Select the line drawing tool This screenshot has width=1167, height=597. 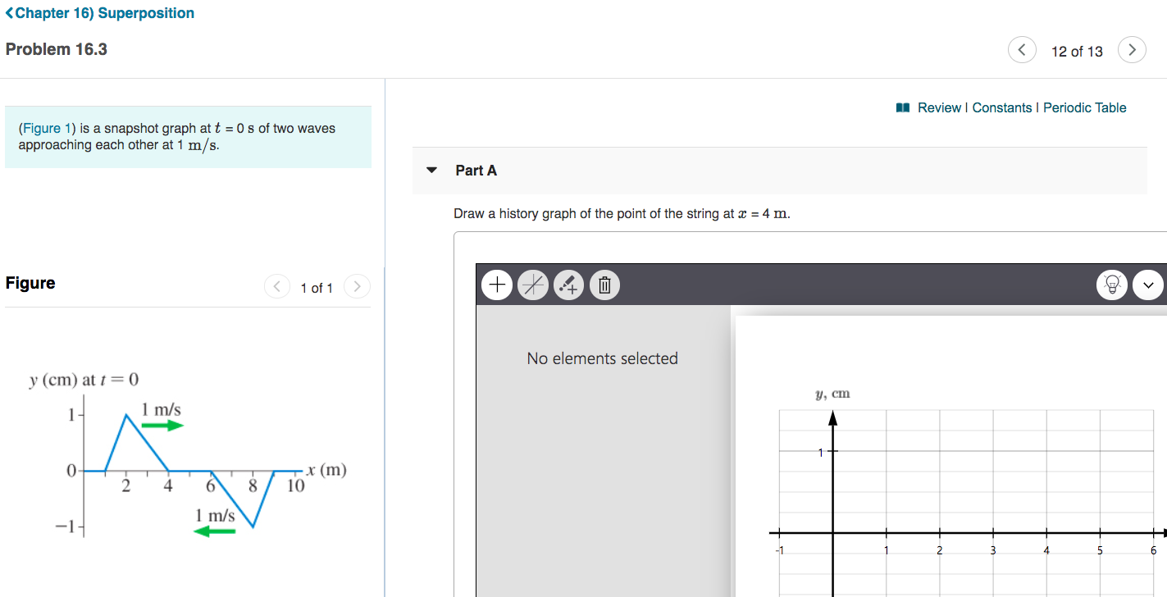[532, 285]
